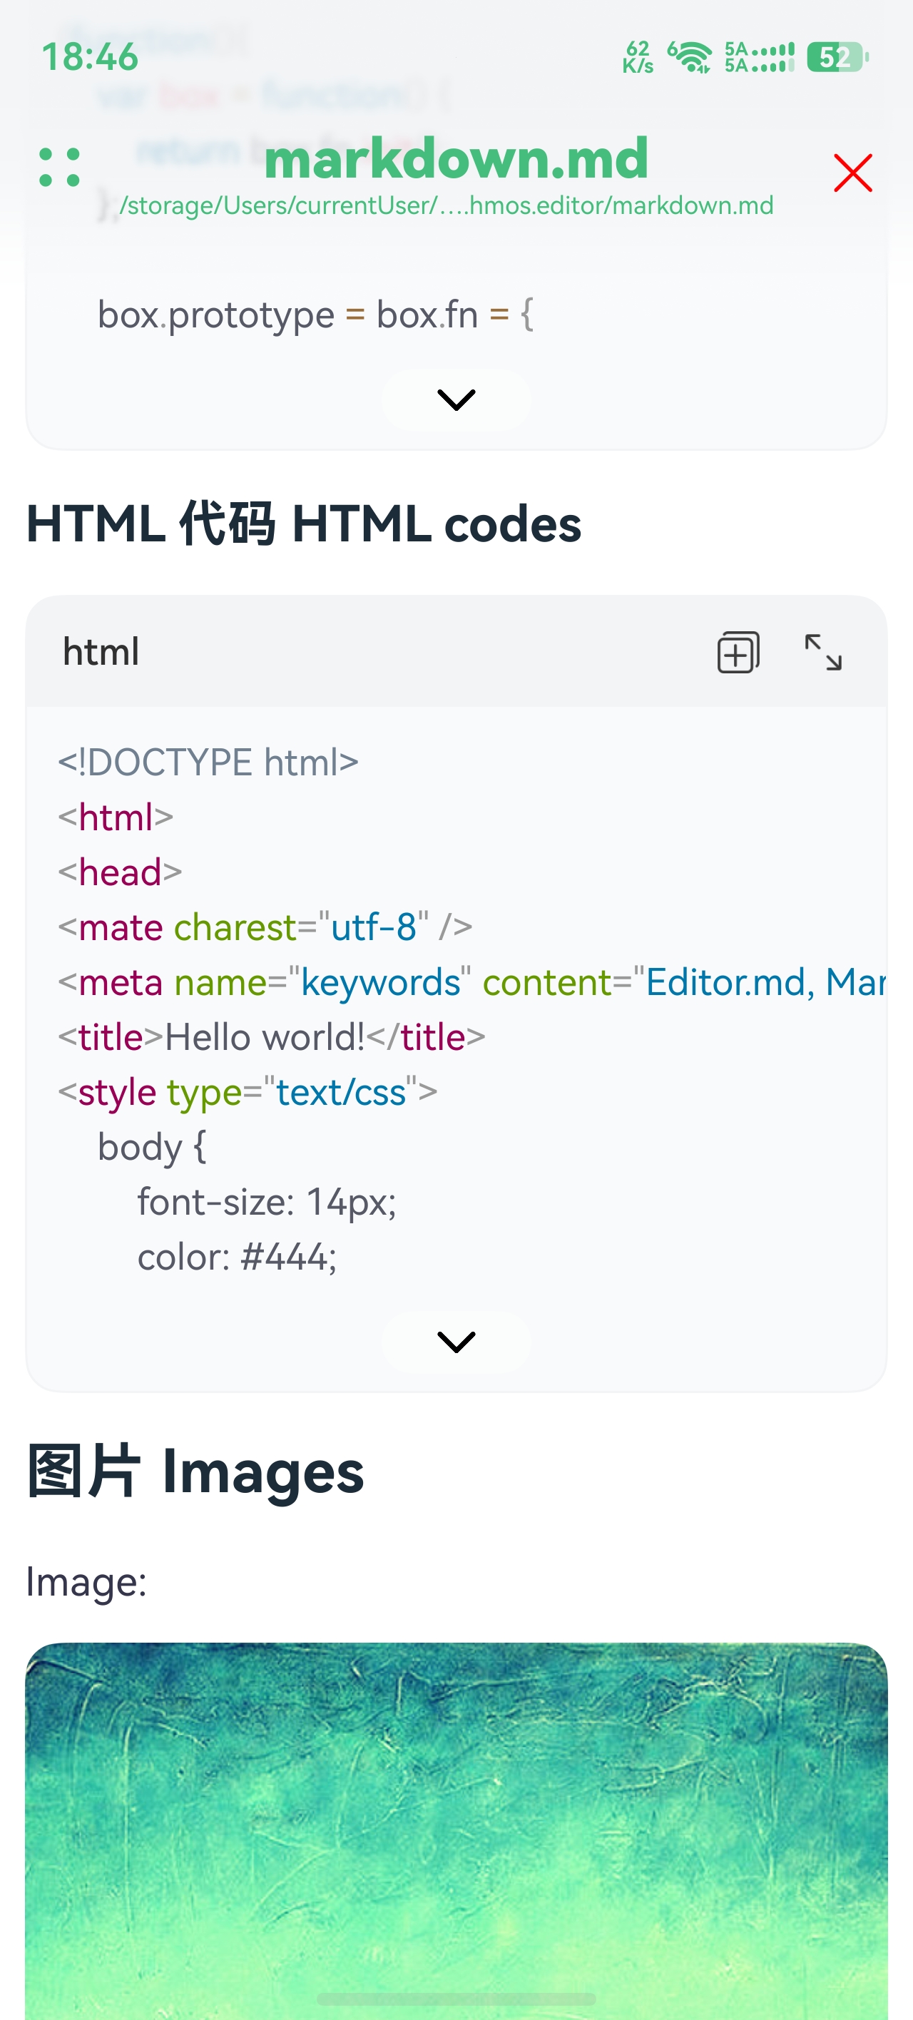Tap the 'html' language label

(101, 653)
